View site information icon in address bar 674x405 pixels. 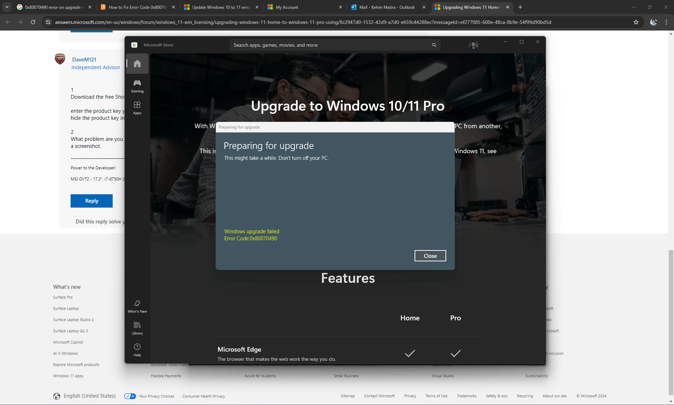pos(48,22)
